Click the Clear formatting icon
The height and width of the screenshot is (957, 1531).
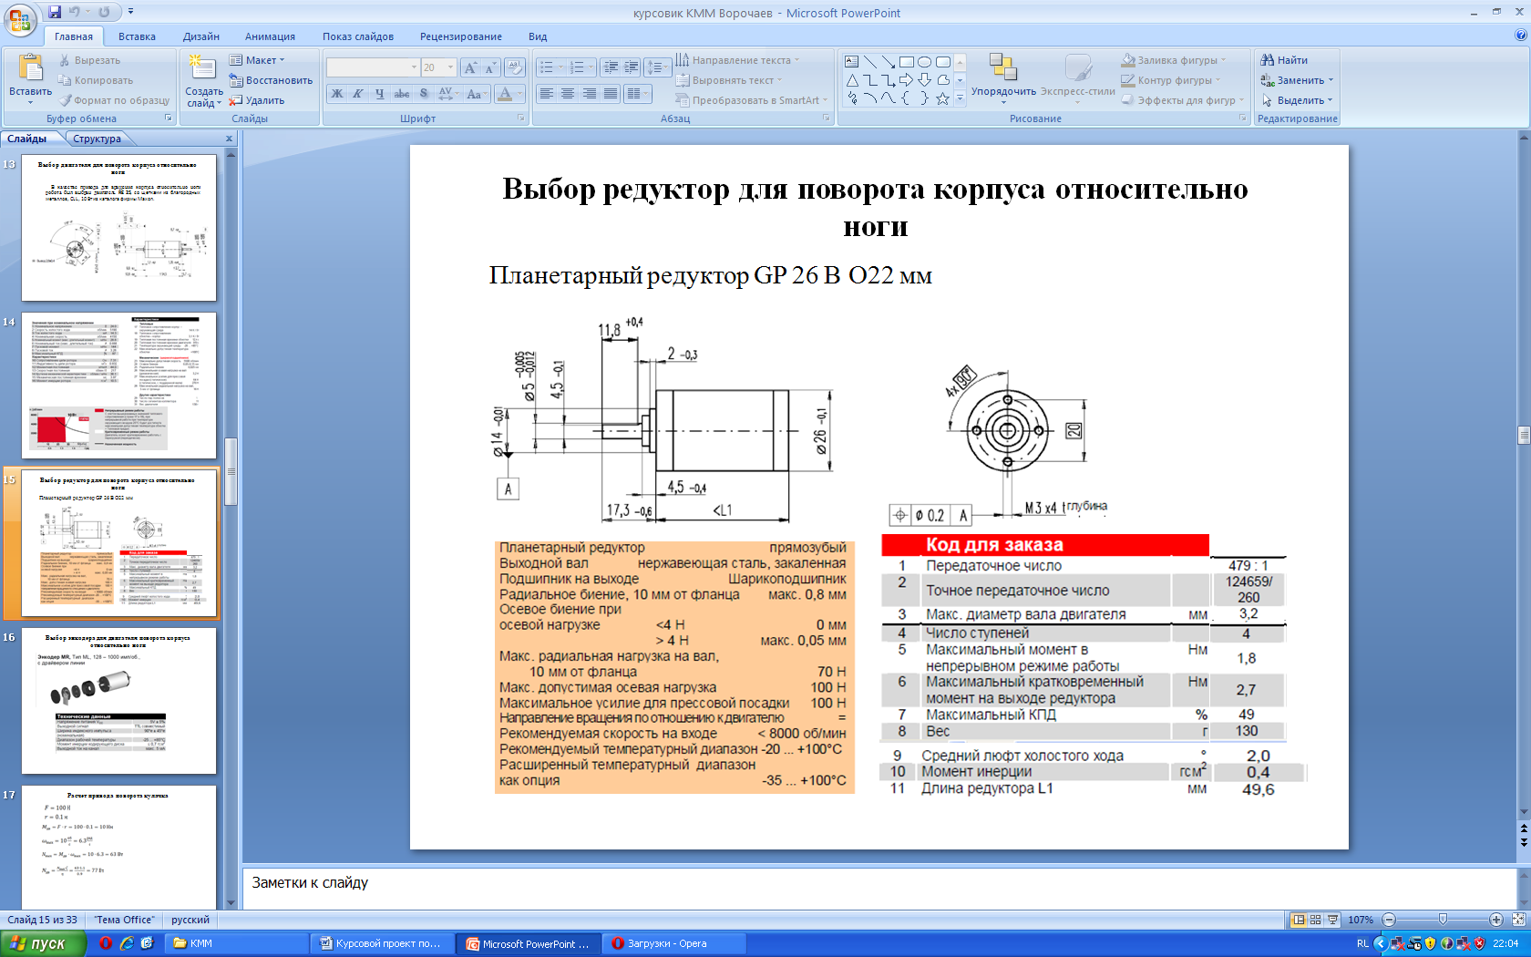[x=514, y=67]
